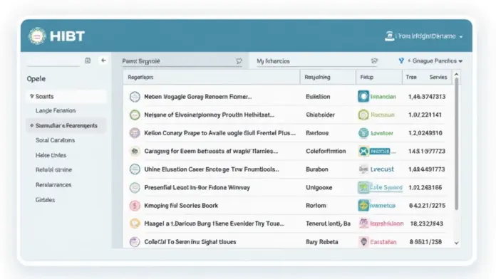Image resolution: width=496 pixels, height=279 pixels.
Task: Collapse the Sounts tree item
Action: pos(31,96)
